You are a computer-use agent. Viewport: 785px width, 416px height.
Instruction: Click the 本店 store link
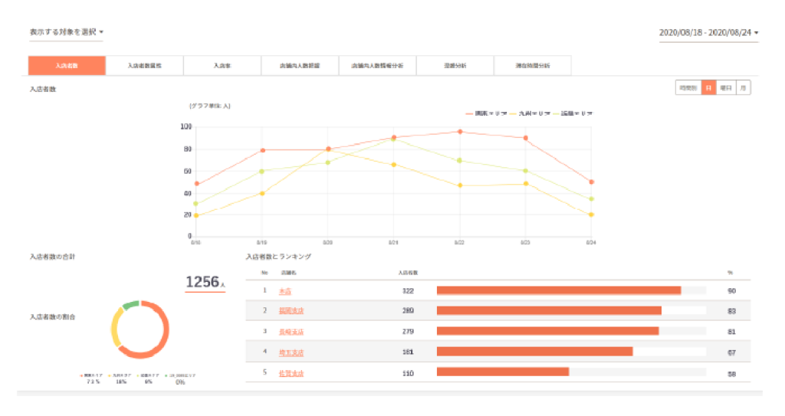coord(284,291)
